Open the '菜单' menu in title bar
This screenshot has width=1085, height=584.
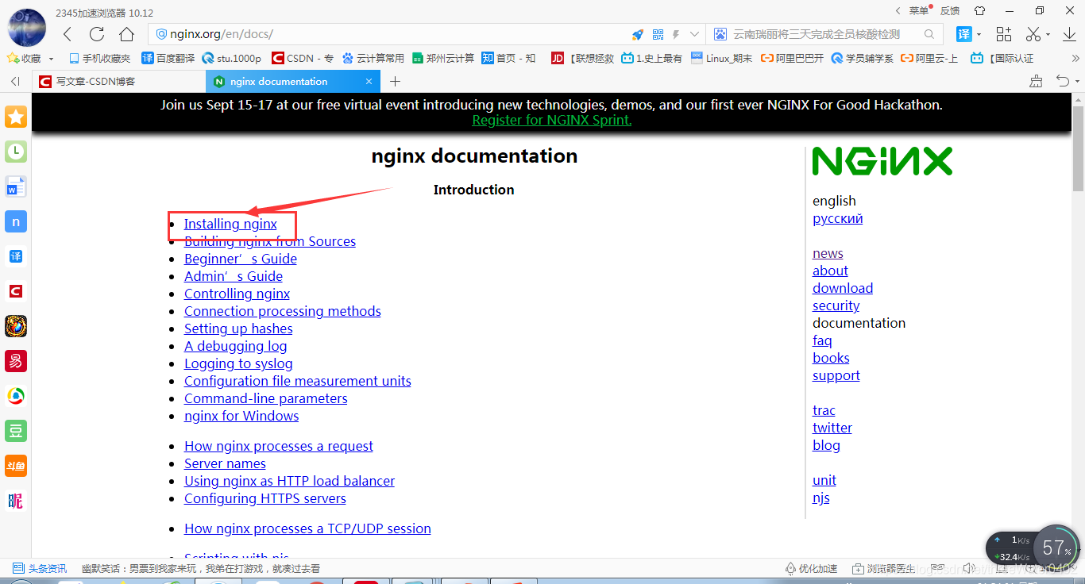(x=919, y=11)
